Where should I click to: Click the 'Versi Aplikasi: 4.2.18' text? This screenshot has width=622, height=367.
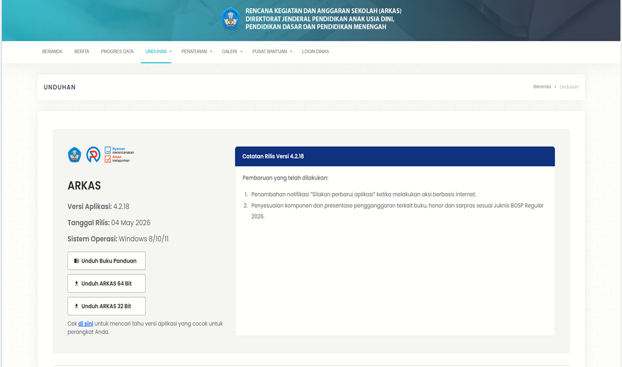98,206
